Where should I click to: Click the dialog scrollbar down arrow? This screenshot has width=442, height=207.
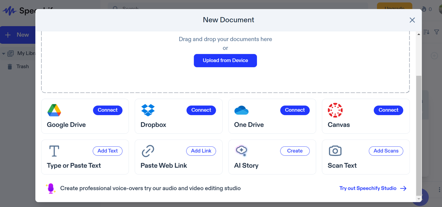419,199
